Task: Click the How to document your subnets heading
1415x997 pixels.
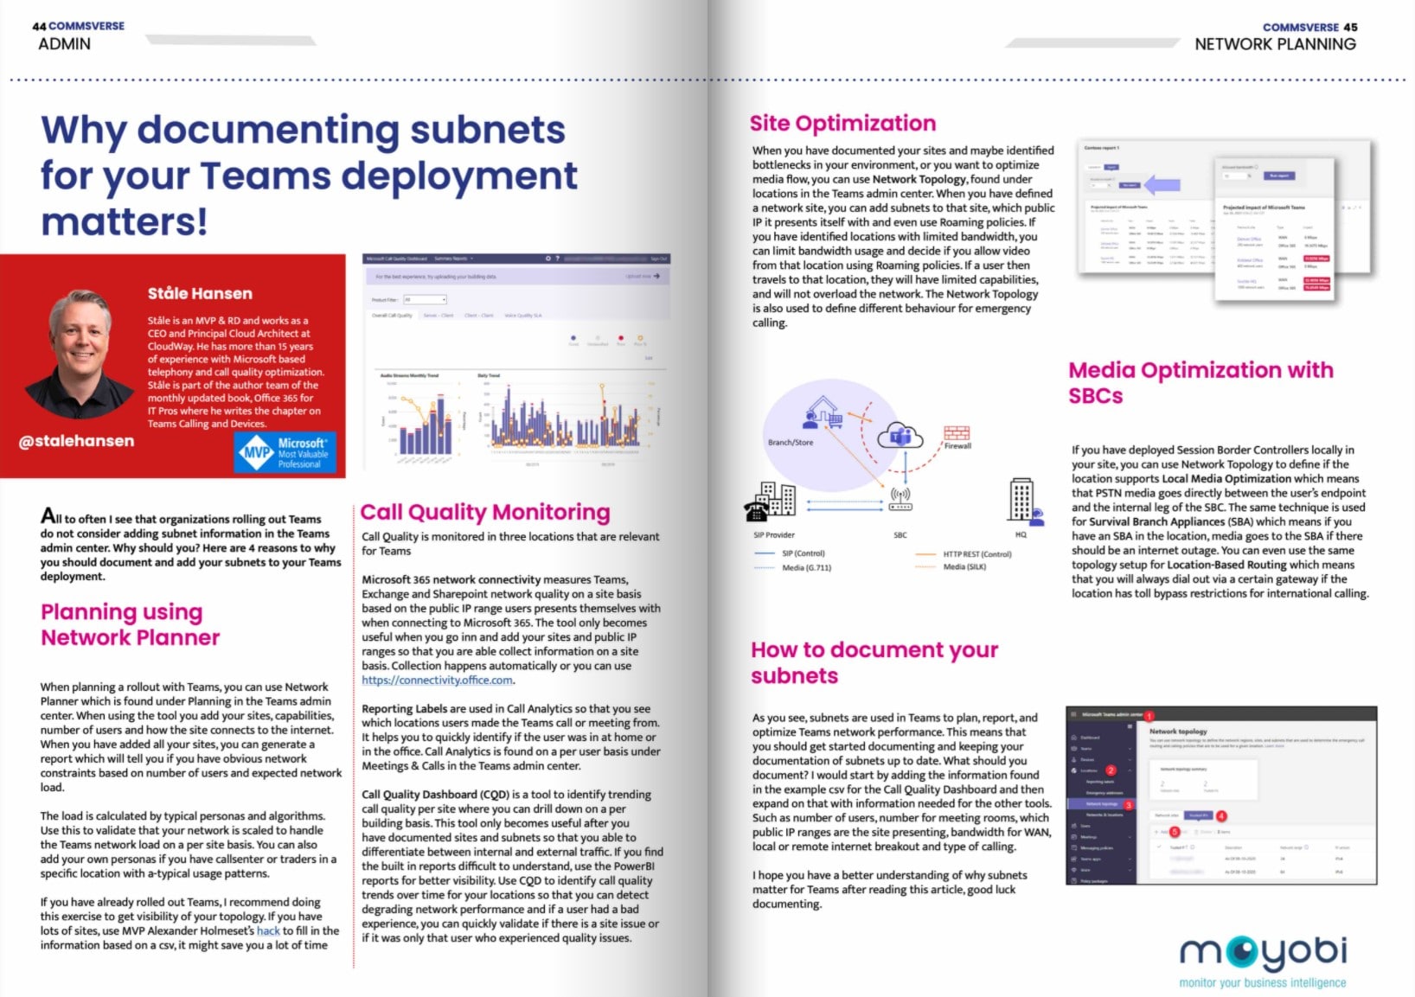Action: (x=874, y=662)
